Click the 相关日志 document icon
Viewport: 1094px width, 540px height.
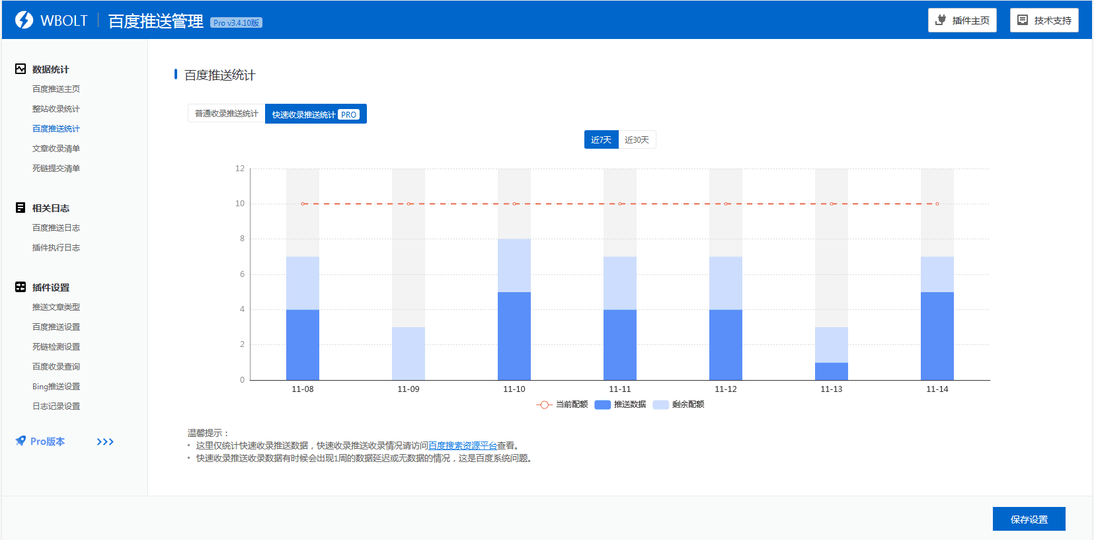point(20,208)
